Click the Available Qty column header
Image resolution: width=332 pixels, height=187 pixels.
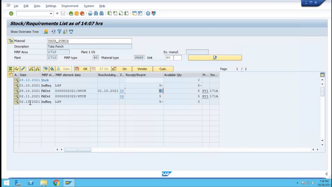coord(183,75)
